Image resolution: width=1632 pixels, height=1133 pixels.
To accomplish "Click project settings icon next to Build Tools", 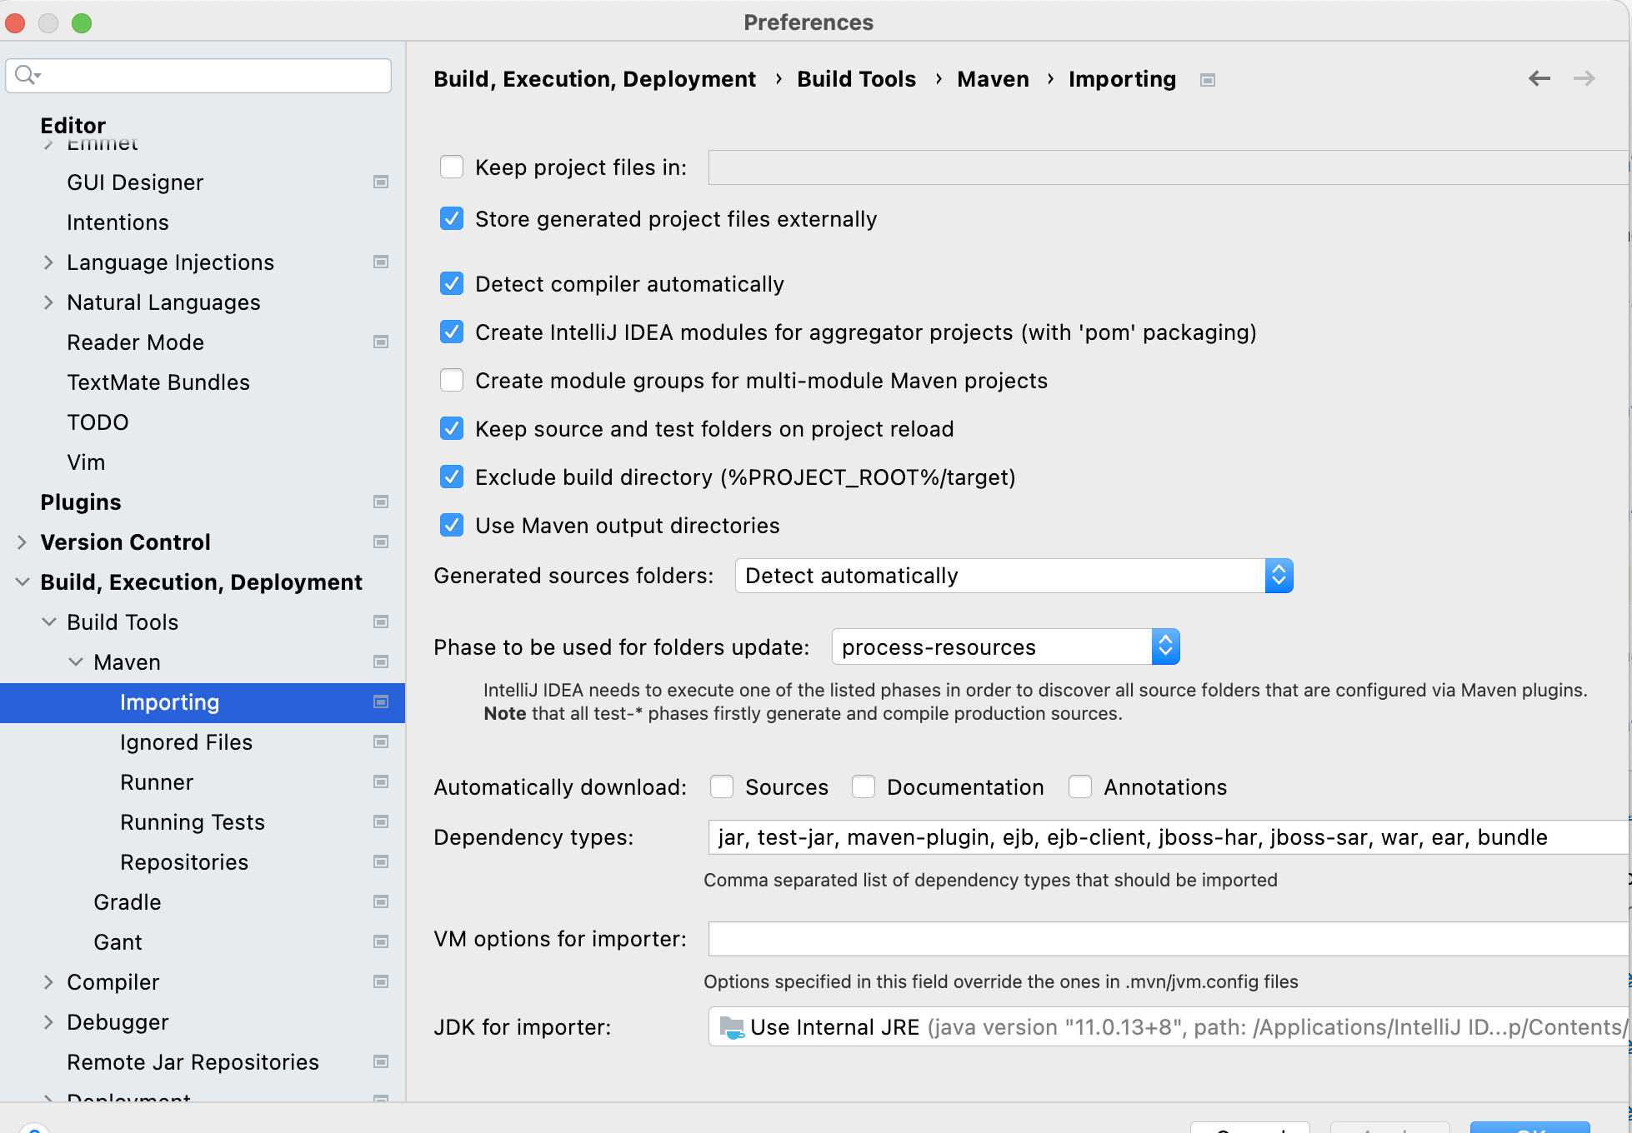I will 381,621.
